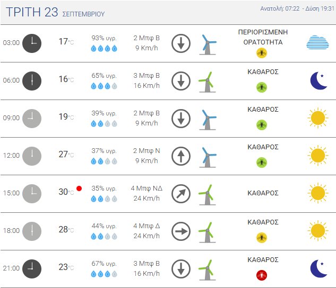Click the 4 Μπφ ΝΔ wind text

[x=146, y=188]
